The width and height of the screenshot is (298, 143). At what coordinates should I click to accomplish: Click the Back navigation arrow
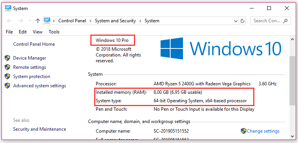pyautogui.click(x=9, y=21)
